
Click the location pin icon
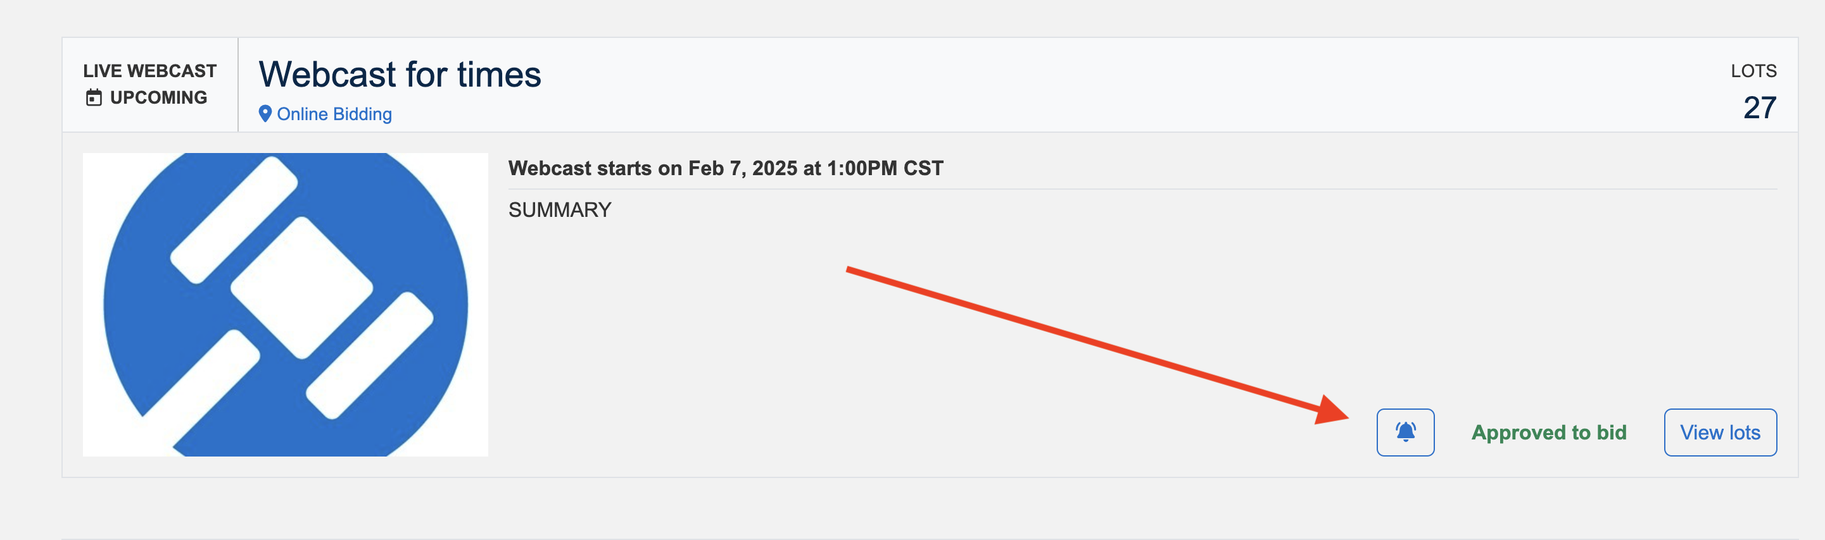pyautogui.click(x=265, y=114)
